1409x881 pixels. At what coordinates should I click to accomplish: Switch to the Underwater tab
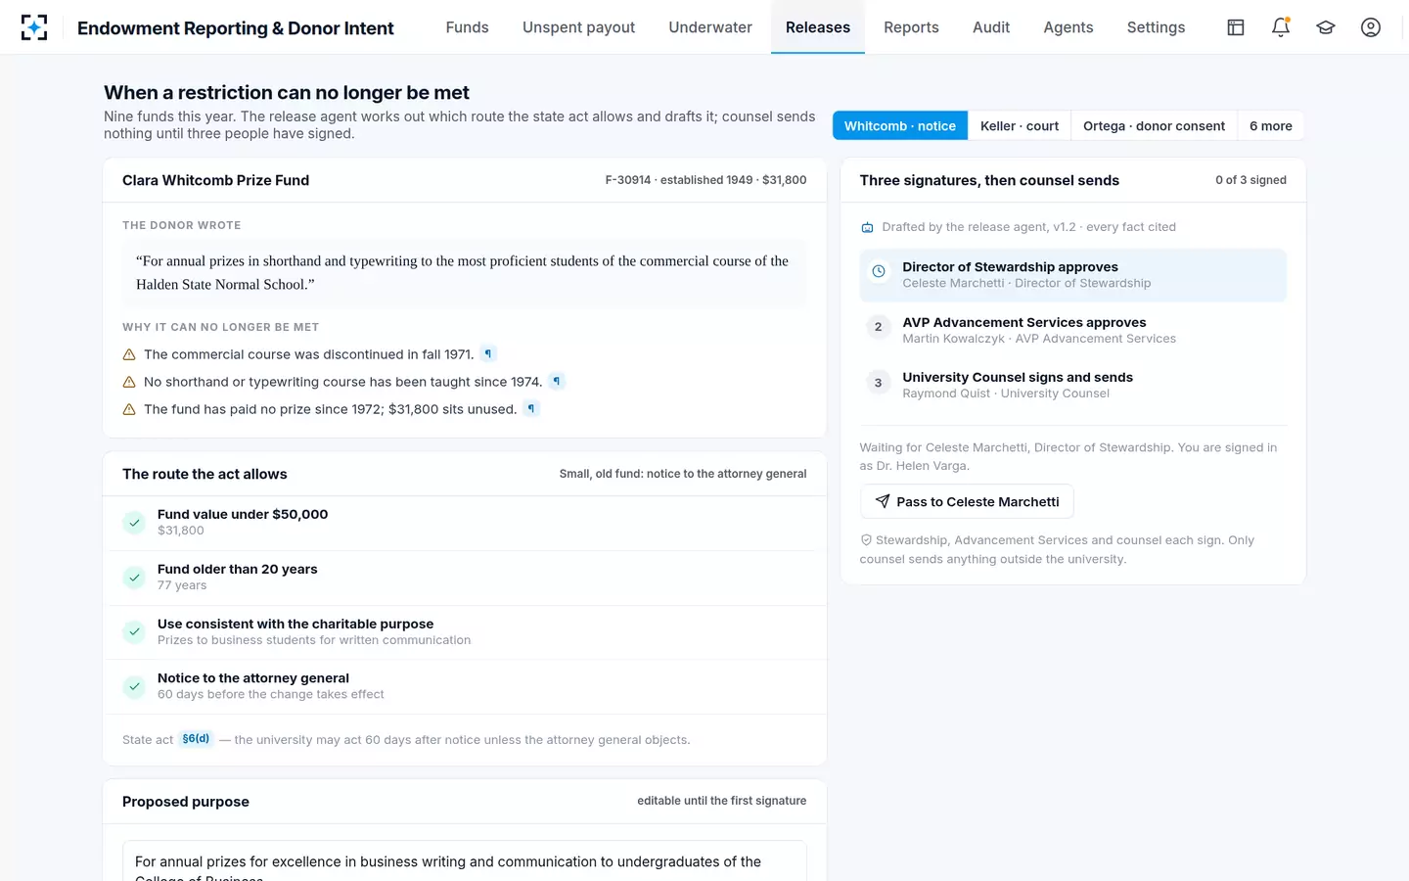pyautogui.click(x=710, y=27)
